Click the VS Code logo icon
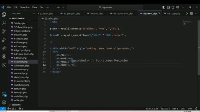The height and width of the screenshot is (112, 200). pos(3,7)
